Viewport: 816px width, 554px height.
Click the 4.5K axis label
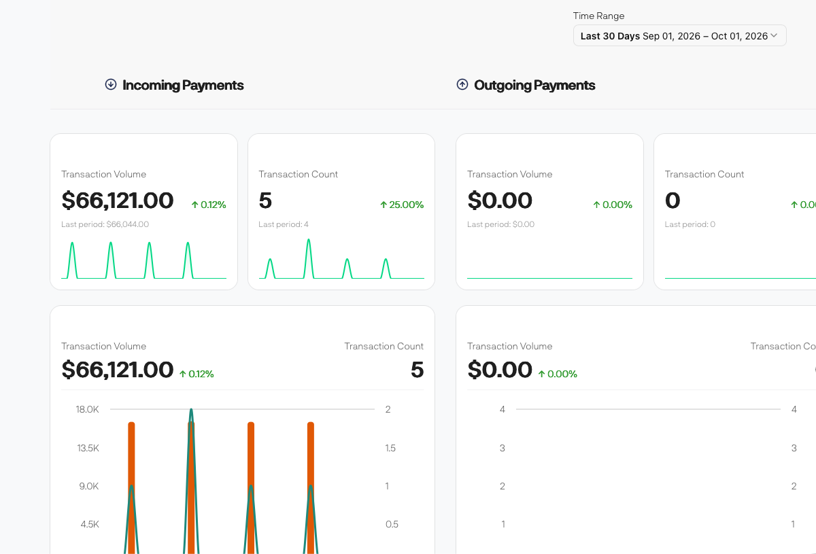pyautogui.click(x=88, y=524)
